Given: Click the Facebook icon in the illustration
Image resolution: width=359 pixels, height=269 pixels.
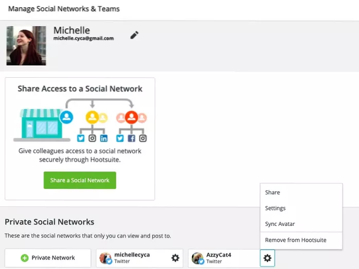Looking at the screenshot, I should [x=131, y=138].
